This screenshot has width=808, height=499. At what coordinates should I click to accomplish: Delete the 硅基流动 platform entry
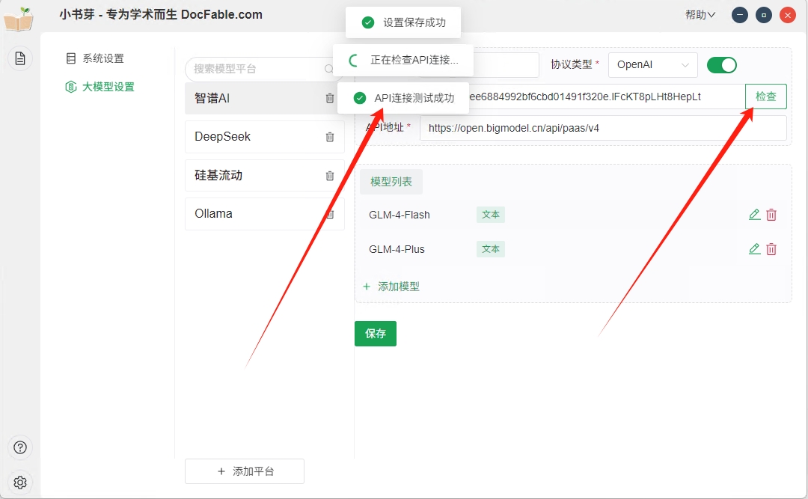(x=330, y=176)
